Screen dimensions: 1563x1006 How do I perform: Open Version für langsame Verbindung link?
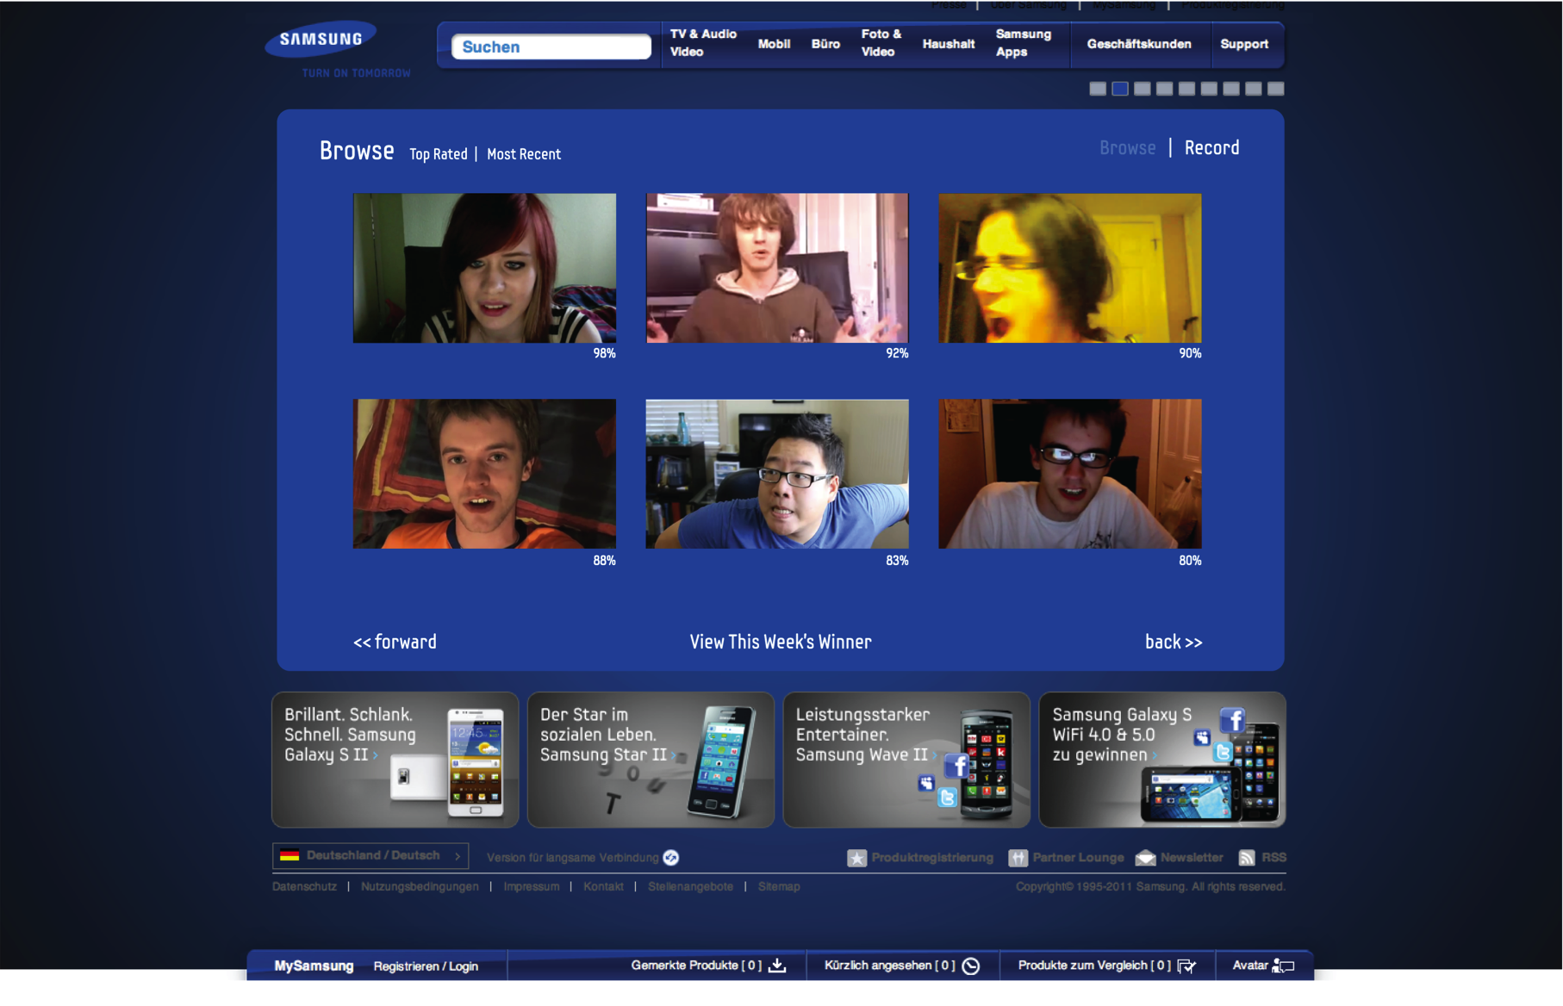tap(572, 857)
